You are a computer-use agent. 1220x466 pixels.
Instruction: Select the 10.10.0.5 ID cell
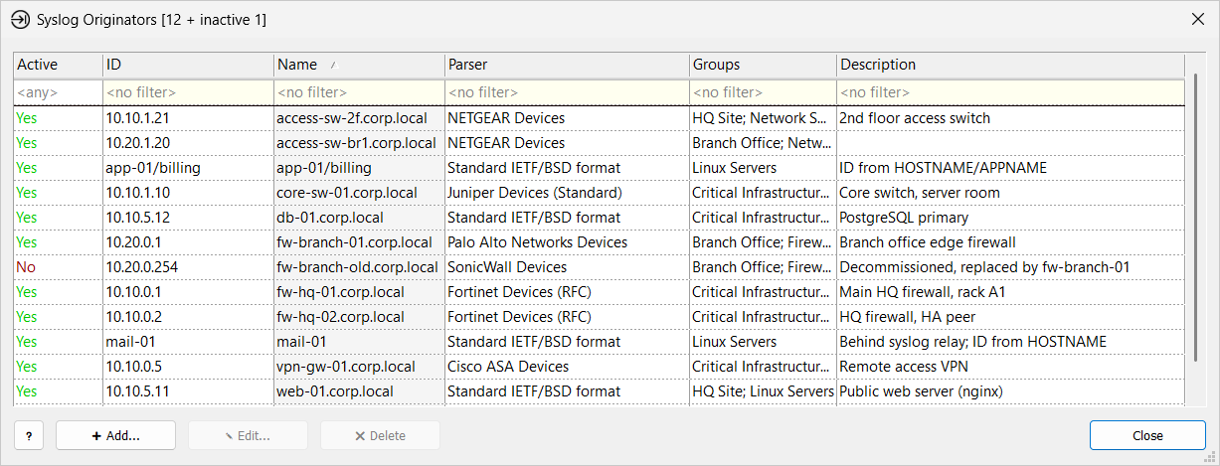coord(188,367)
